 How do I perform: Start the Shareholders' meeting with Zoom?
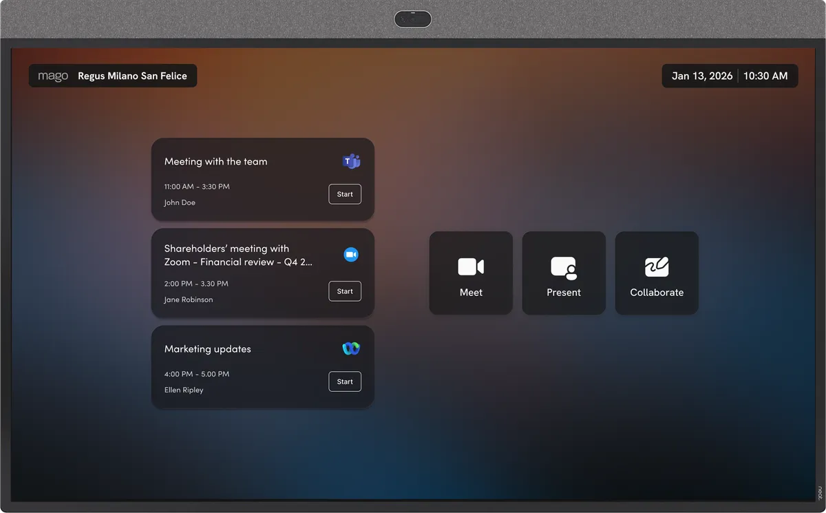345,291
